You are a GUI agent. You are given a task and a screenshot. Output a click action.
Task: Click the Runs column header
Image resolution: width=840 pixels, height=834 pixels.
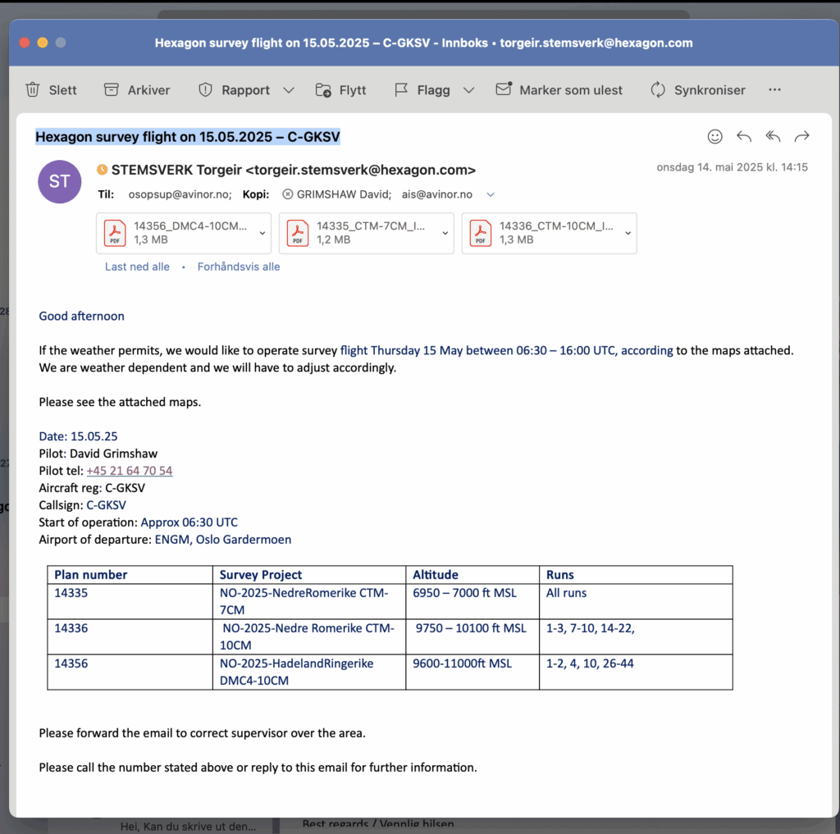point(559,575)
